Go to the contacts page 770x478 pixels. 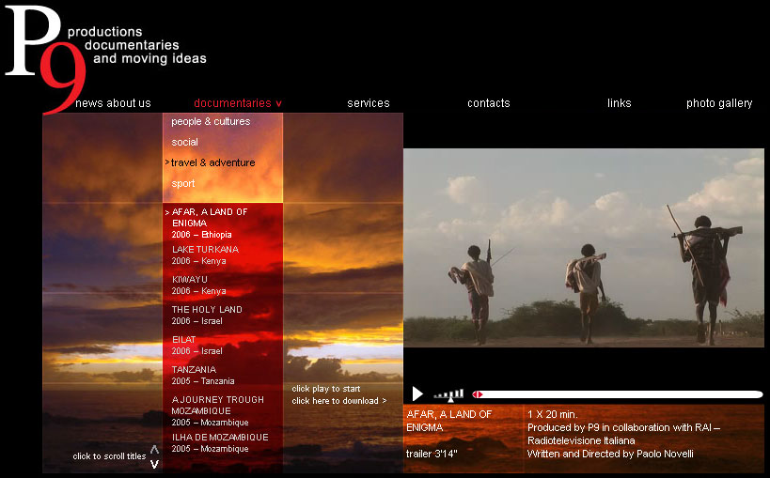click(x=489, y=103)
